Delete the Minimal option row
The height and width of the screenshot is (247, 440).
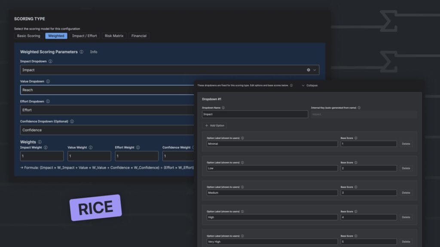point(406,144)
